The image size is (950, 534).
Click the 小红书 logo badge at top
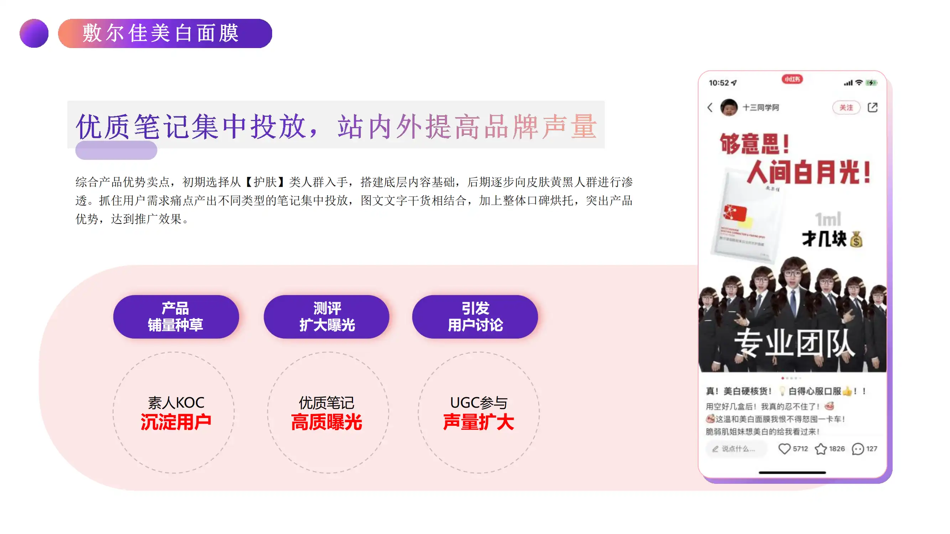792,79
